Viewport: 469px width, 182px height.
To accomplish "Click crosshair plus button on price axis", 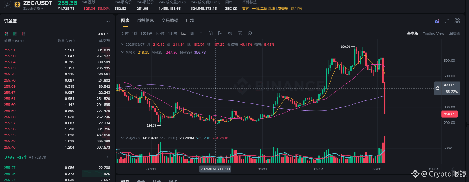I will (438, 88).
